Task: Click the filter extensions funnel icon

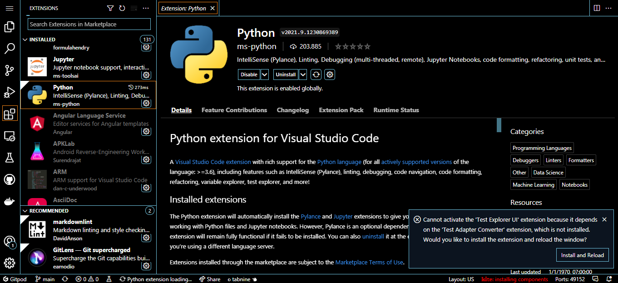Action: [110, 8]
